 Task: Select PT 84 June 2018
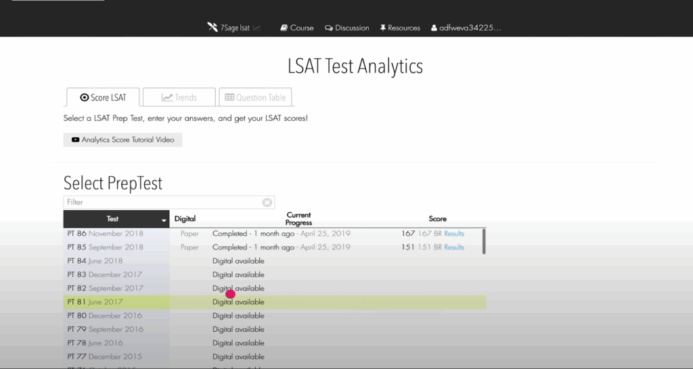click(95, 261)
